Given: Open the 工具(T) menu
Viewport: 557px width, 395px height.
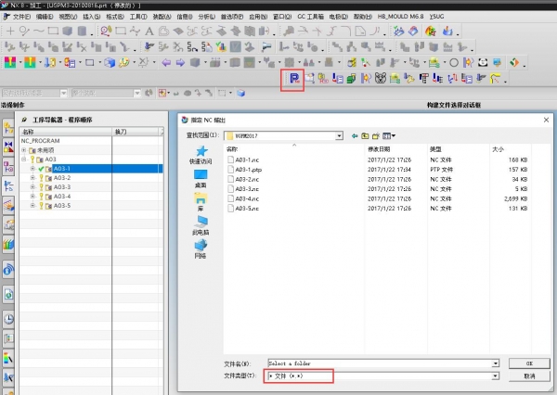Looking at the screenshot, I should click(138, 17).
